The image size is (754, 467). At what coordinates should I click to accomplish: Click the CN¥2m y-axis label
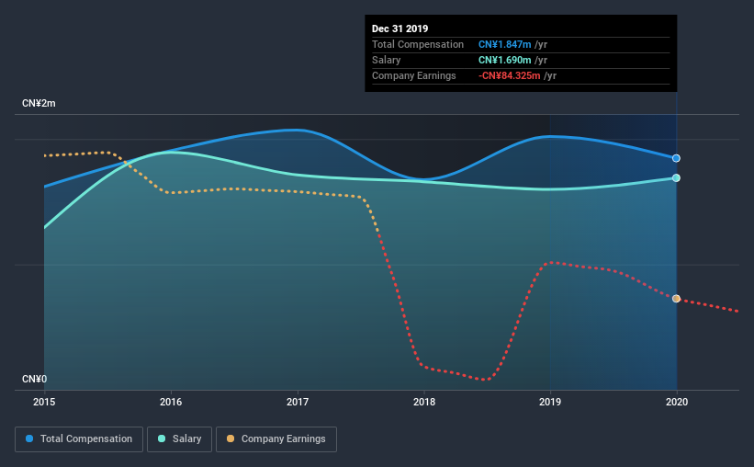click(x=39, y=104)
